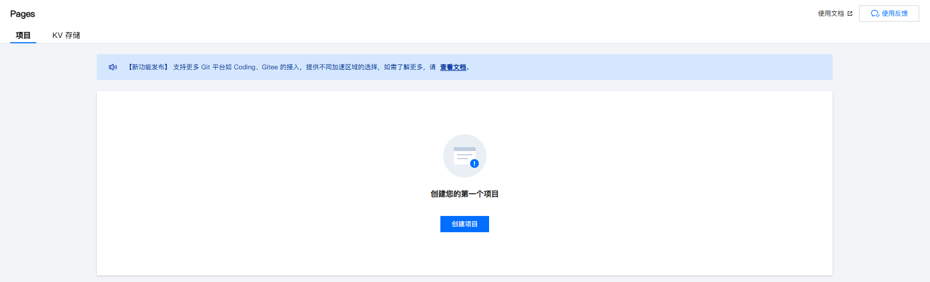Click the empty project illustration icon

pyautogui.click(x=464, y=156)
